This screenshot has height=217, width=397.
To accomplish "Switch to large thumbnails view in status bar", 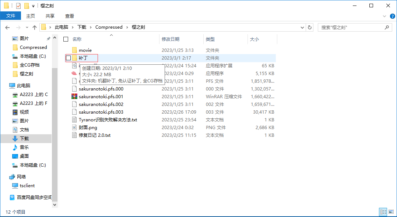I will click(391, 212).
